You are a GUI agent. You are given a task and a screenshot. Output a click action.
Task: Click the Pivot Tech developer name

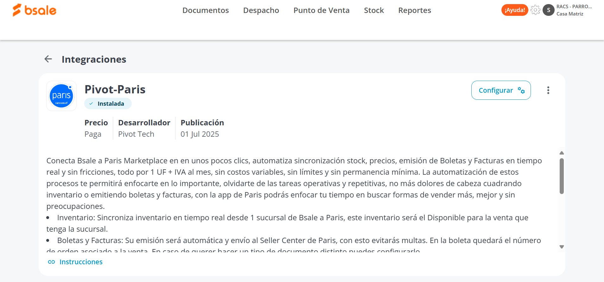click(x=136, y=134)
